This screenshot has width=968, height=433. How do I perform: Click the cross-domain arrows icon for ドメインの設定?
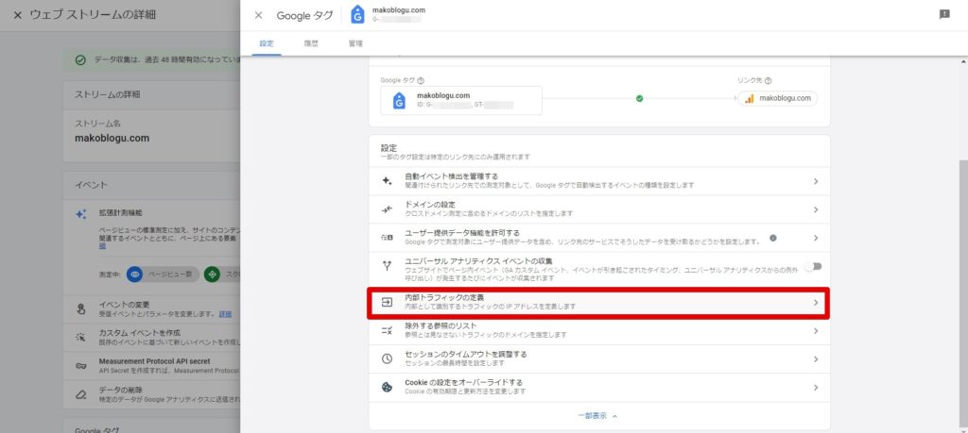click(387, 209)
